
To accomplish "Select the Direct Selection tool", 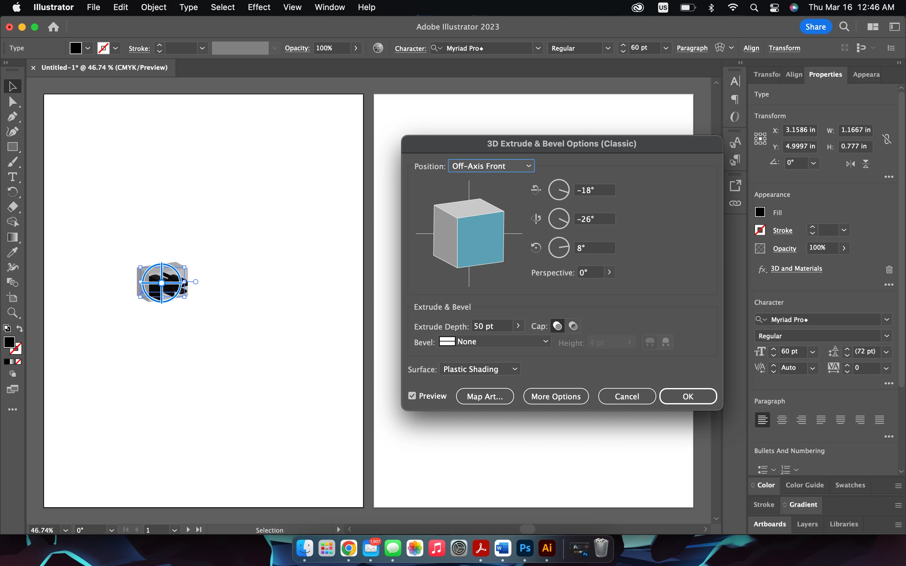I will coord(12,102).
